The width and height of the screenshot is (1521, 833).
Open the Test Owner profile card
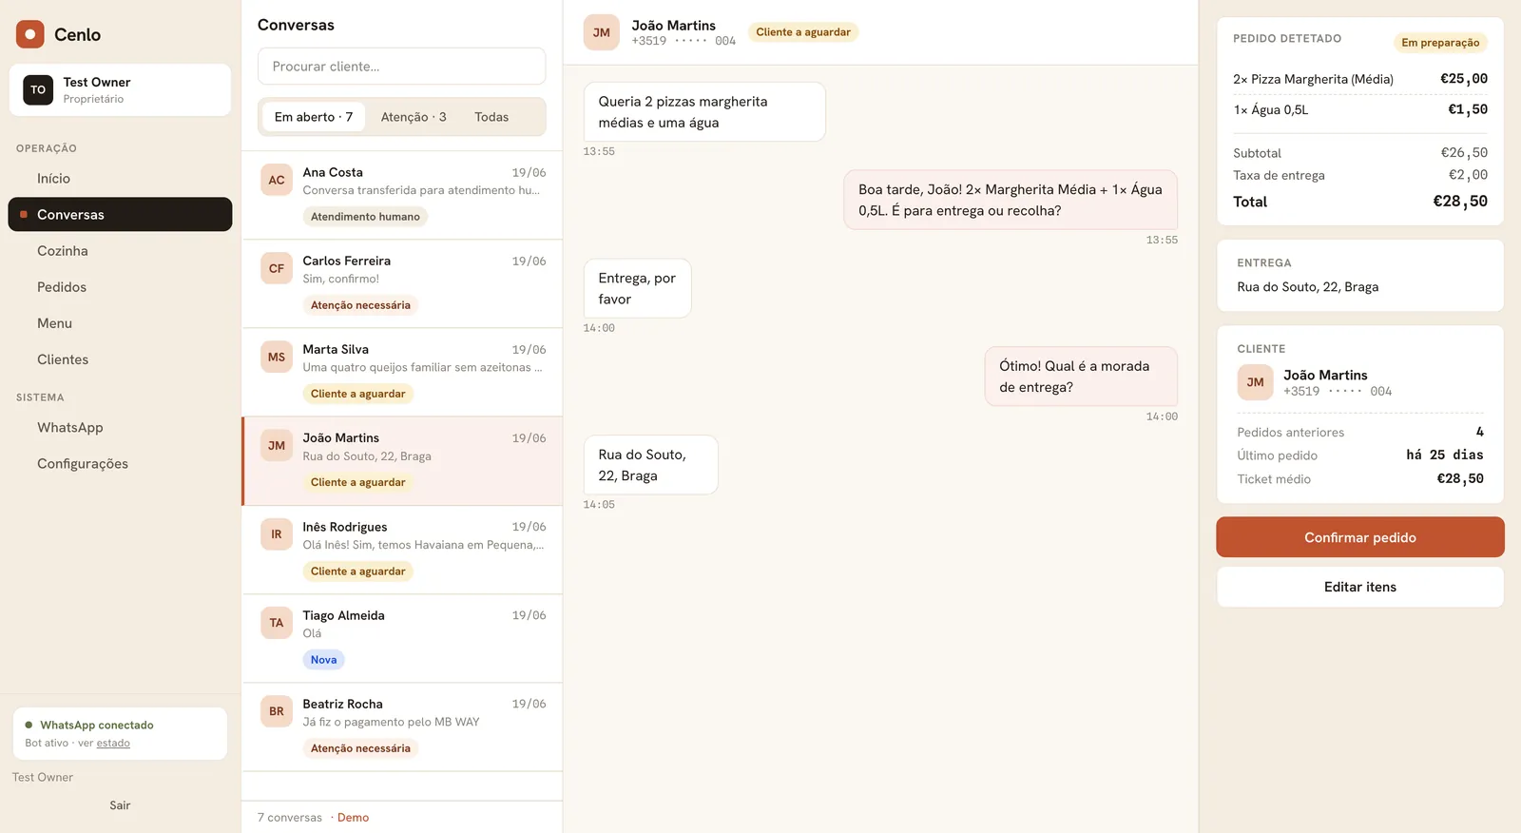pyautogui.click(x=120, y=90)
